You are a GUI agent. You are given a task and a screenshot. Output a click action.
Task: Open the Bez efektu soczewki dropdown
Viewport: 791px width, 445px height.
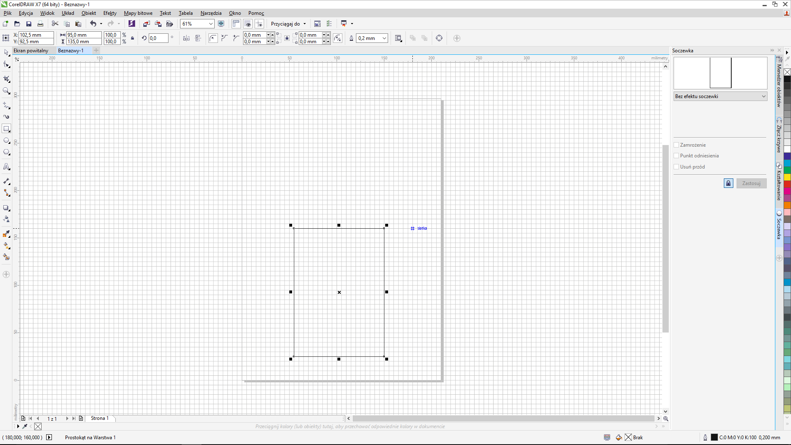click(x=720, y=96)
